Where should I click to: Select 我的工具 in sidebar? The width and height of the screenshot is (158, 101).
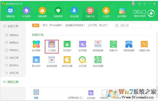click(x=13, y=82)
